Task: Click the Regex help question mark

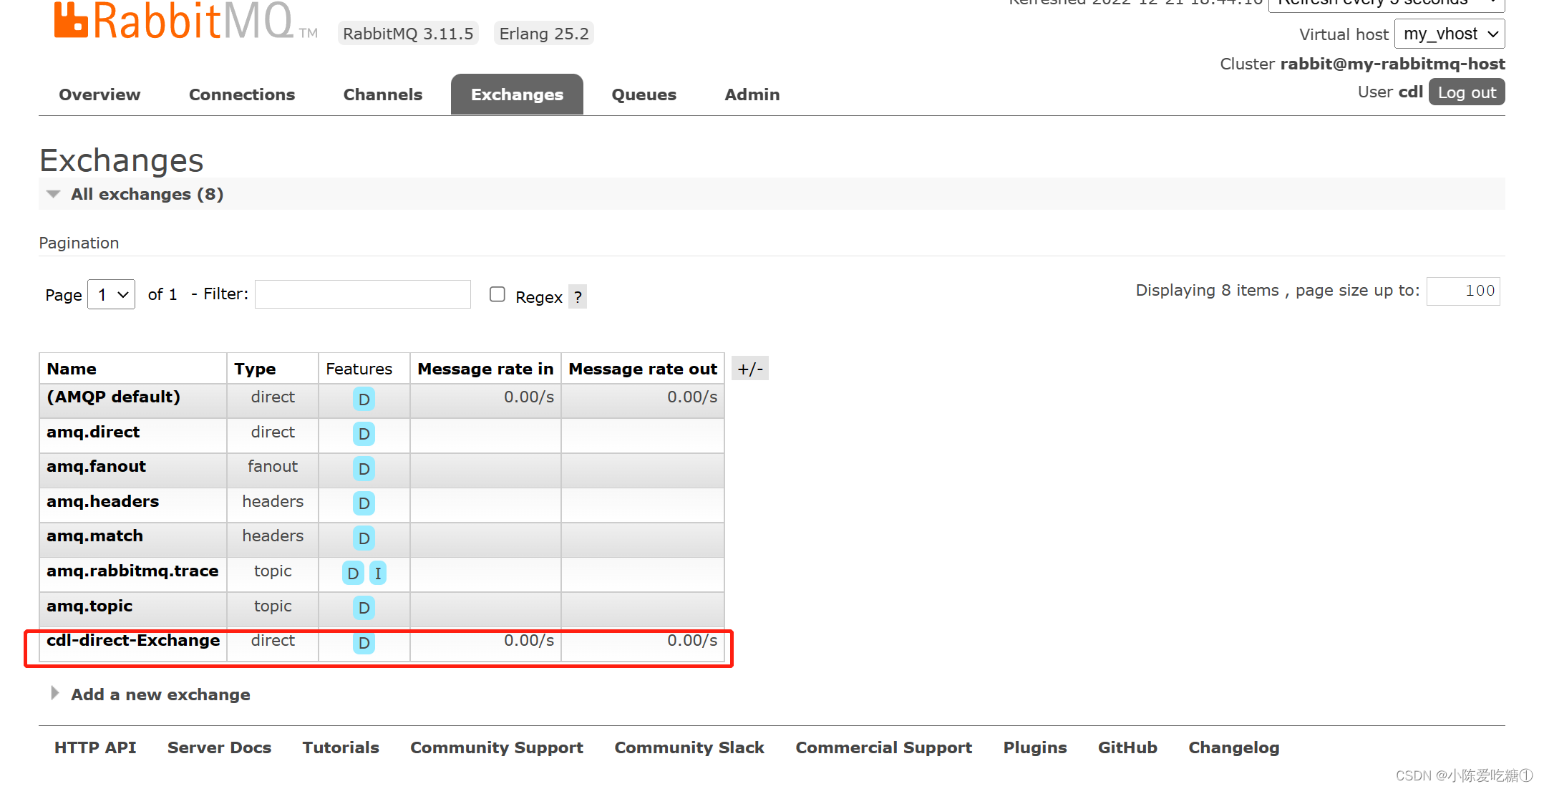Action: point(578,297)
